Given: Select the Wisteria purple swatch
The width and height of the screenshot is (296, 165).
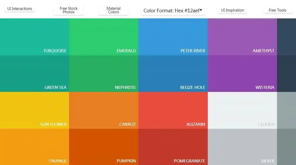Looking at the screenshot, I should point(242,73).
